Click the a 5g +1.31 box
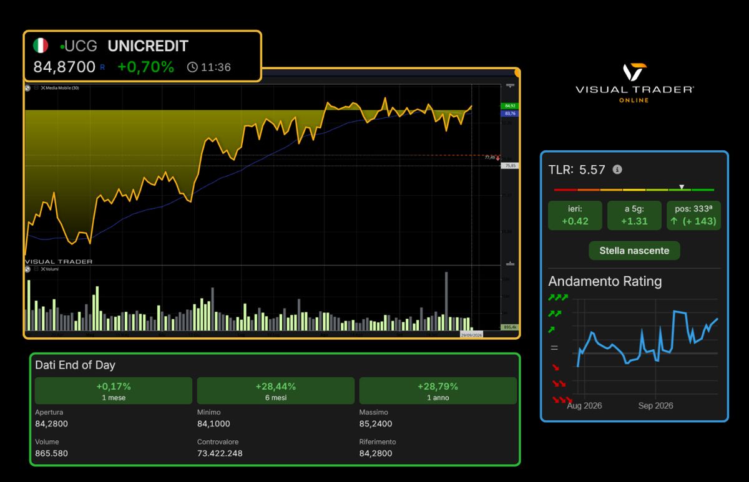The image size is (749, 482). click(634, 215)
